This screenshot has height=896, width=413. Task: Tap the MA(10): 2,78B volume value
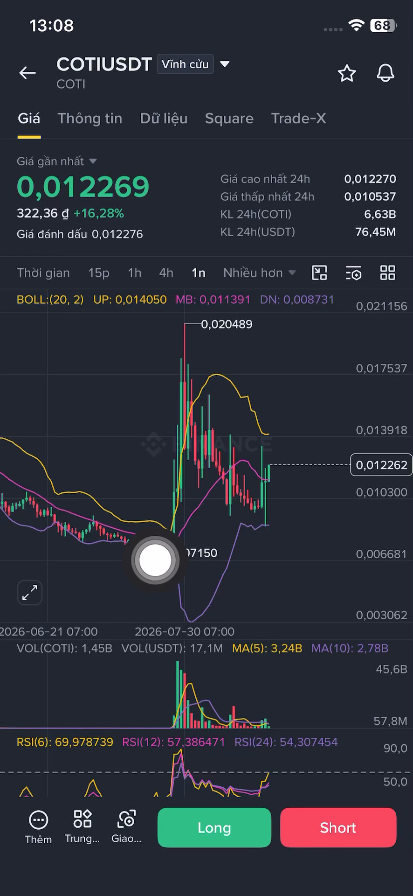(x=350, y=648)
